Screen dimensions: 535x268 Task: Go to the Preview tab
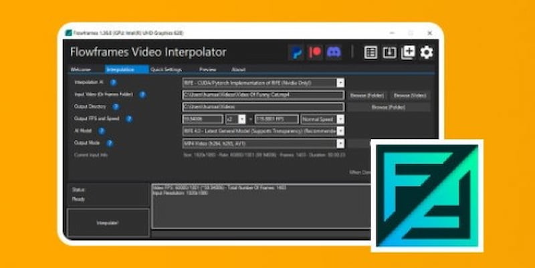tap(208, 70)
